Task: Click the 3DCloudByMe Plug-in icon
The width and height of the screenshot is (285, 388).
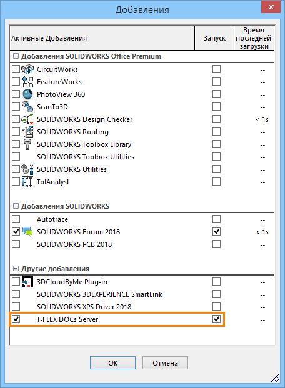Action: 27,282
